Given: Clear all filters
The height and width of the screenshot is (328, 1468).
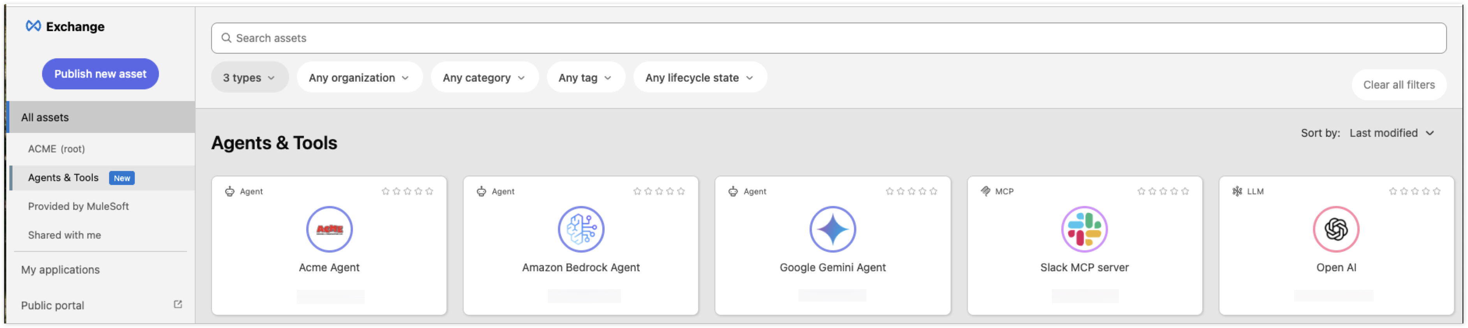Looking at the screenshot, I should pyautogui.click(x=1399, y=84).
